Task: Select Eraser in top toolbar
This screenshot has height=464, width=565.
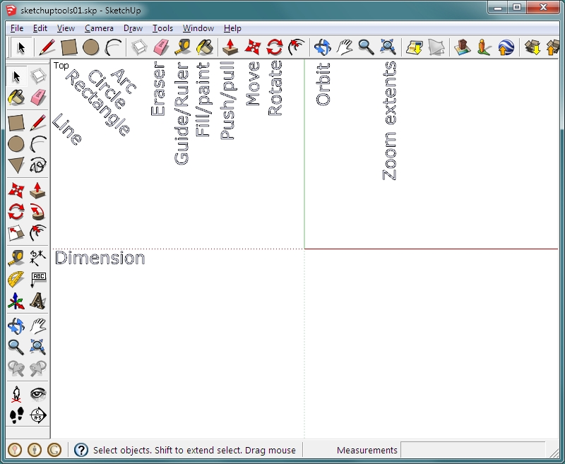Action: [161, 47]
